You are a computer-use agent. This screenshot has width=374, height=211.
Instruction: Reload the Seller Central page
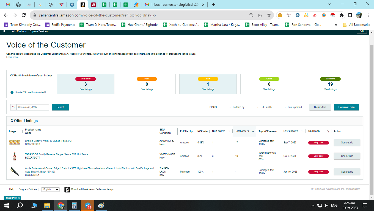24,15
